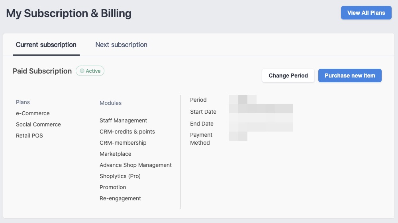Click the Change Period button
The height and width of the screenshot is (223, 398).
pyautogui.click(x=288, y=76)
